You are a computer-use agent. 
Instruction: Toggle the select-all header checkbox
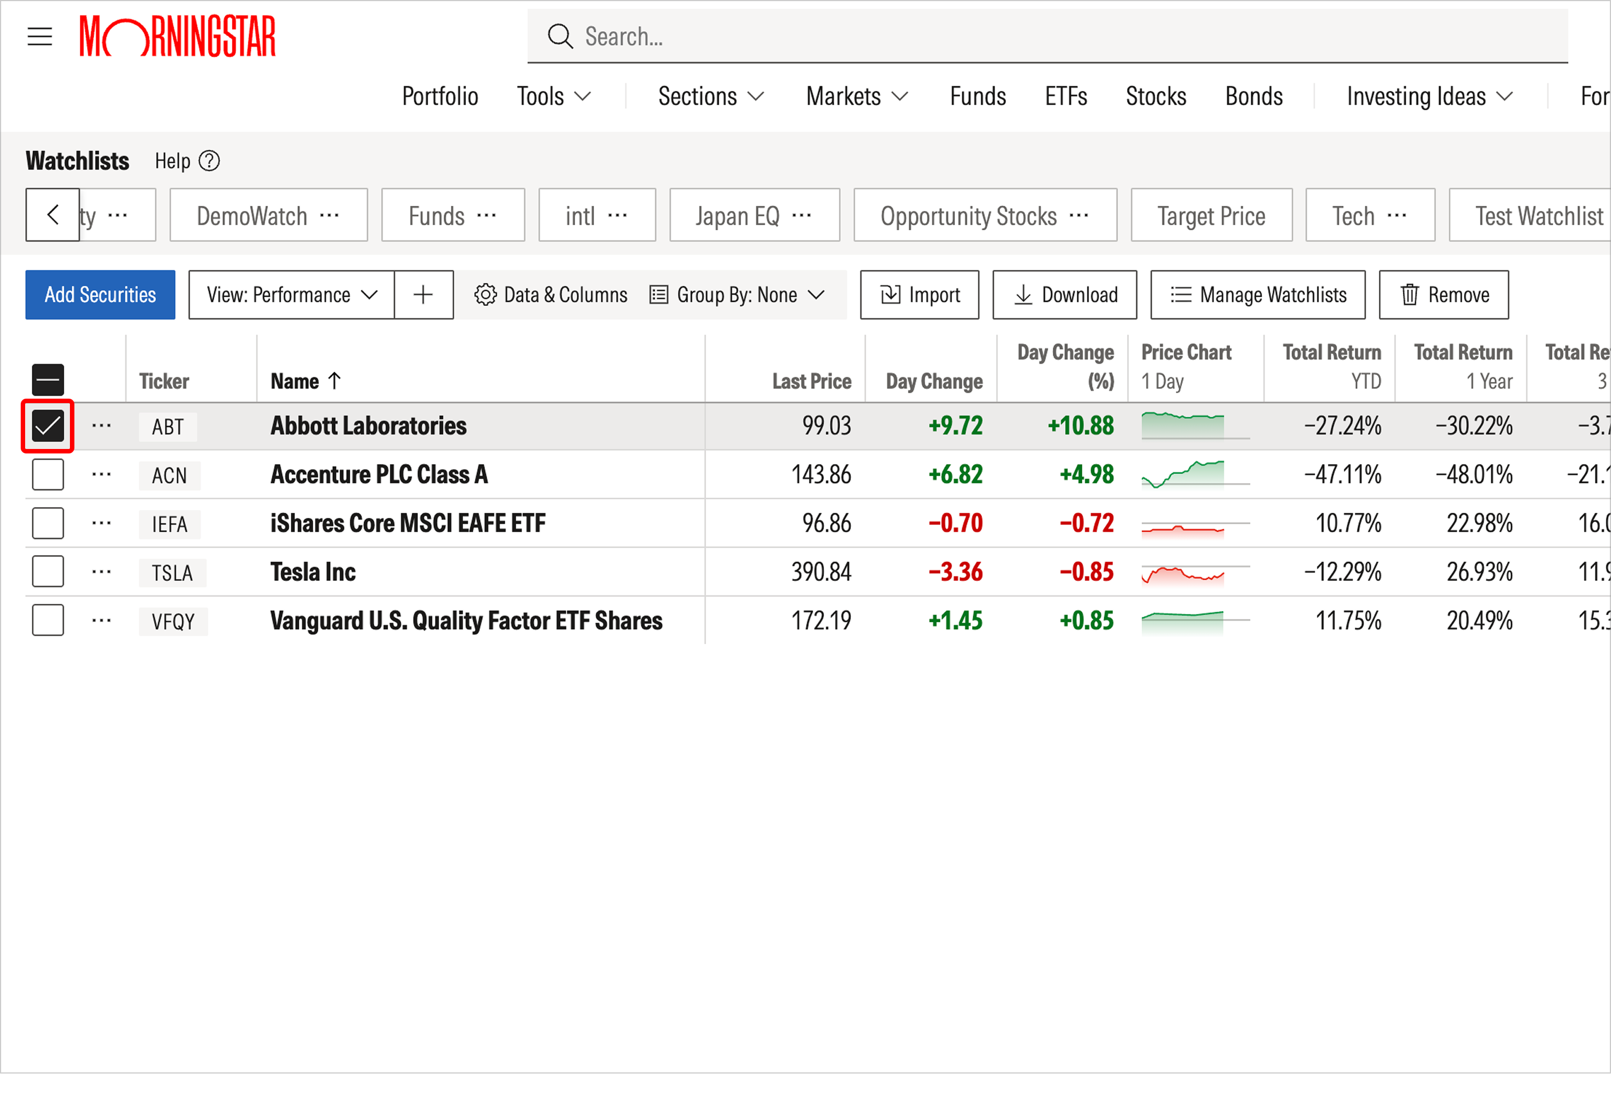48,380
